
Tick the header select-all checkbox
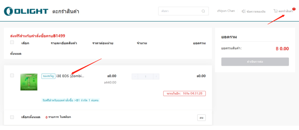coord(12,43)
